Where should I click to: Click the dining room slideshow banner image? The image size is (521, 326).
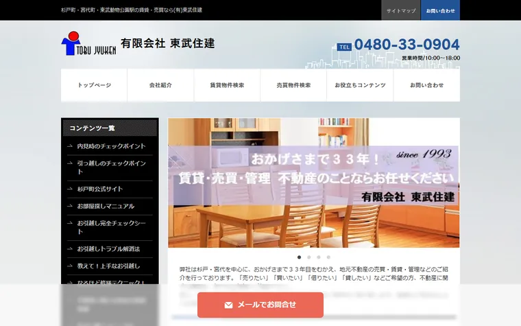314,183
